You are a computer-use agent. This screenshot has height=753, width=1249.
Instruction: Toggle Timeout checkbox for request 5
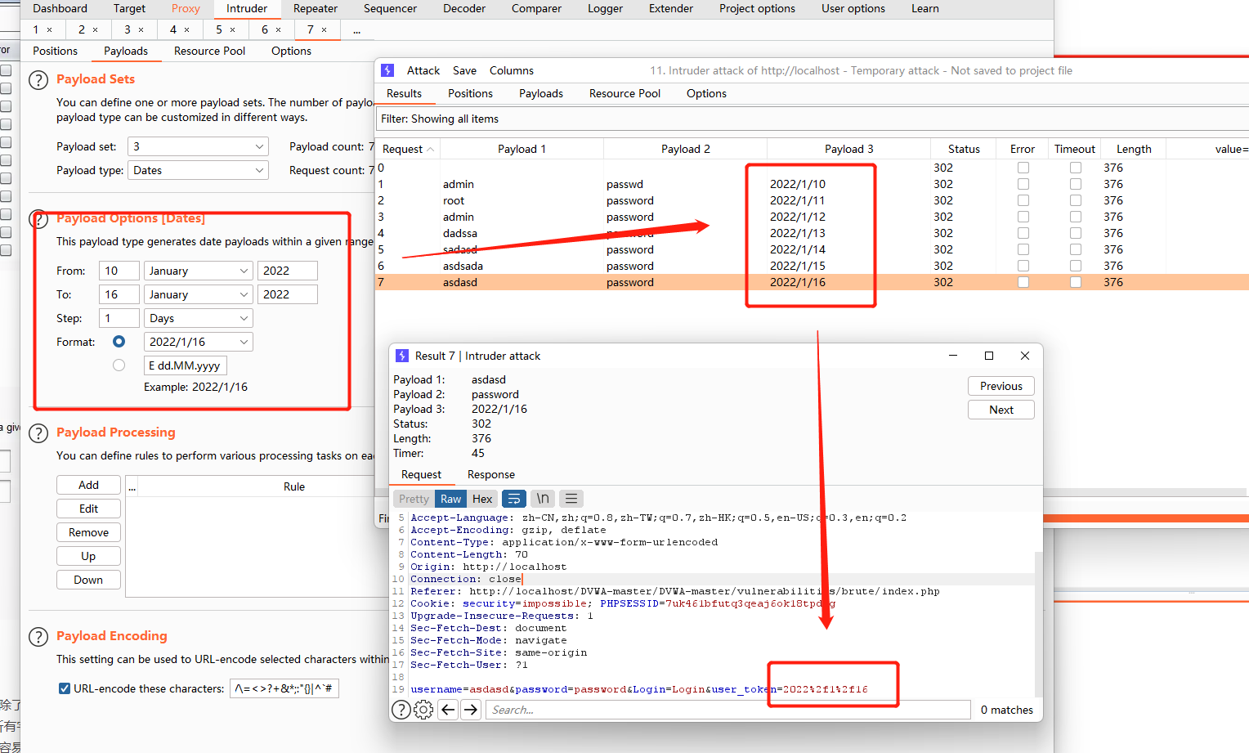click(x=1076, y=249)
